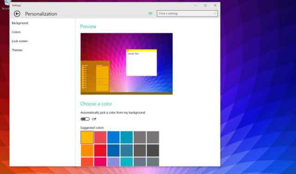Focus the Find a setting search box
Image resolution: width=296 pixels, height=174 pixels.
coord(187,13)
